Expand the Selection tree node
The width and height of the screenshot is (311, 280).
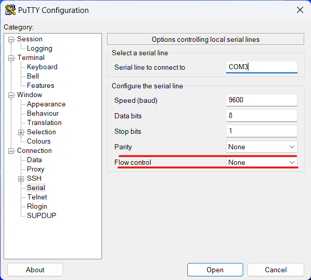point(21,132)
